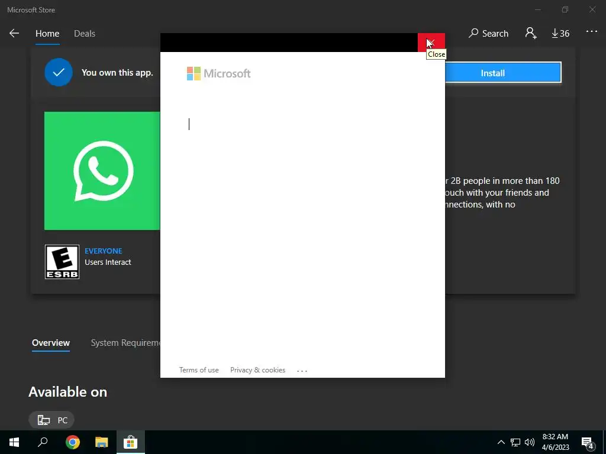The image size is (606, 454).
Task: Click the 'You own this app.' text
Action: (117, 73)
